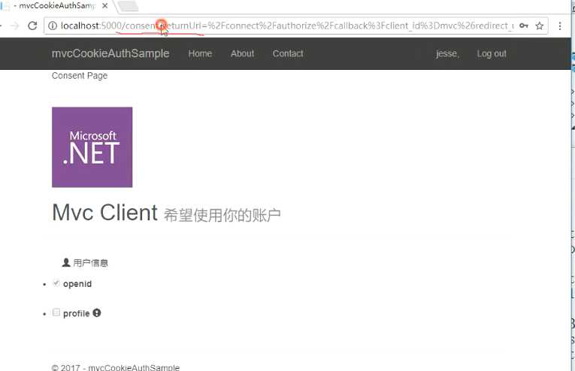Click the Microsoft .NET logo image

click(92, 147)
